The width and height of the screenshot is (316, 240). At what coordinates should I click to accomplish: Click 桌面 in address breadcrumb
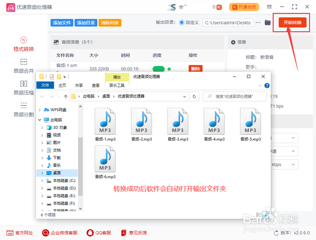(106, 96)
